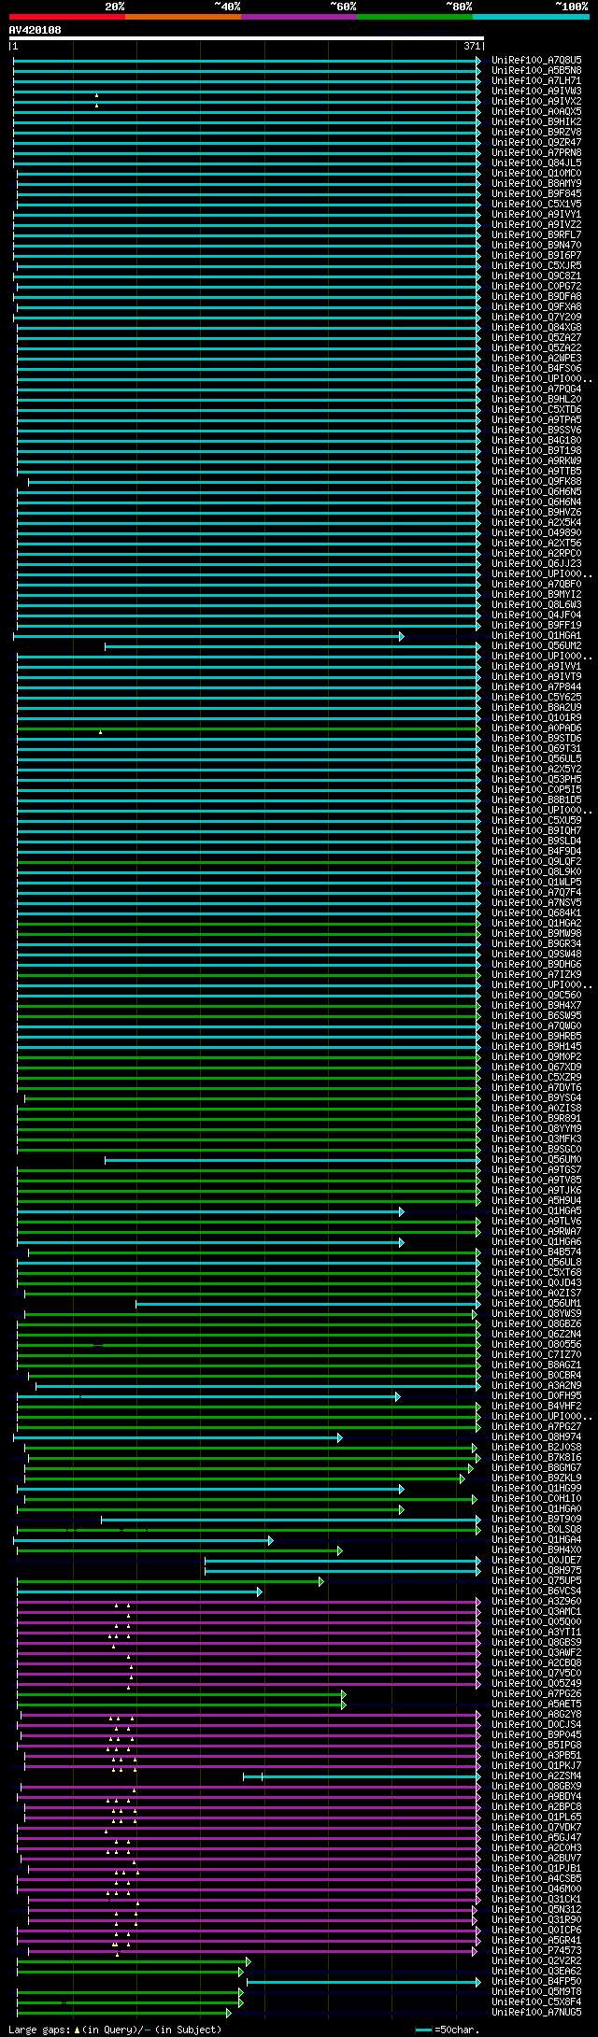598x2037 pixels.
Task: Click the short cyan bar of UniRef100_Q8H974
Action: (x=178, y=1438)
